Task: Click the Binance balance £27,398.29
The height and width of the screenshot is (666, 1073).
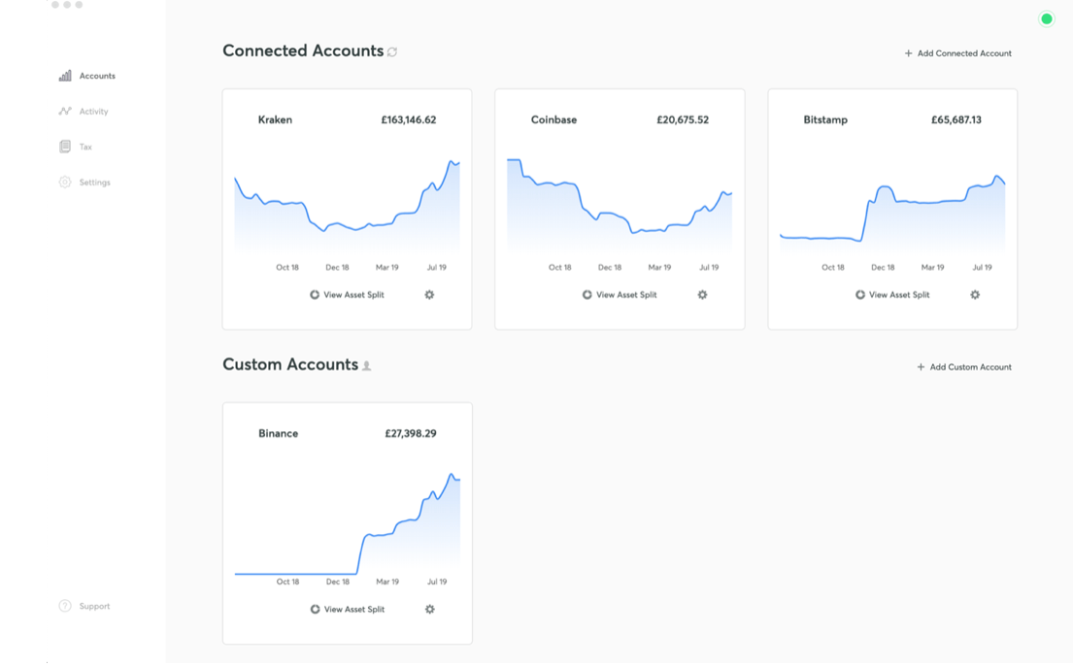Action: (x=411, y=433)
